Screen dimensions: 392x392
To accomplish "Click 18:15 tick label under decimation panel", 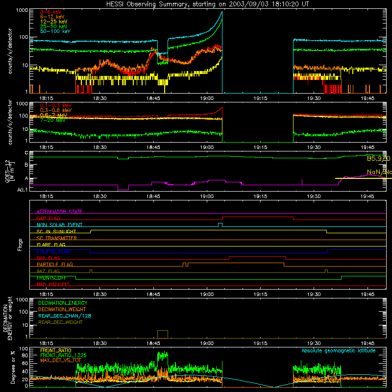I will [x=46, y=343].
